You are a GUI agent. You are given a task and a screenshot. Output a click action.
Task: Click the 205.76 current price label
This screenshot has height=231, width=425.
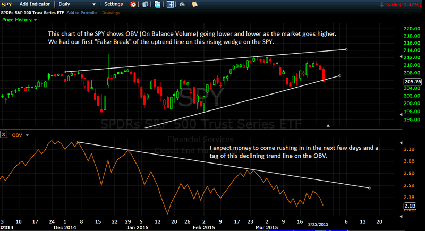pyautogui.click(x=413, y=82)
